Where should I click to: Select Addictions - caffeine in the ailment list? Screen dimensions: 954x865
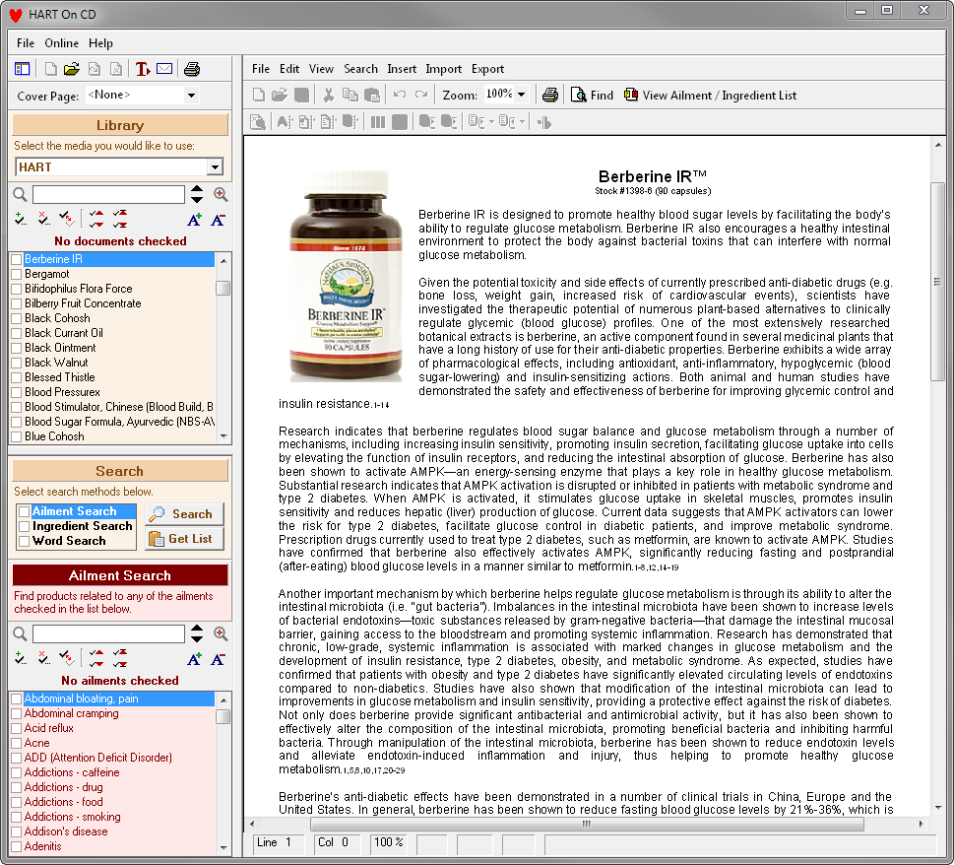click(72, 772)
